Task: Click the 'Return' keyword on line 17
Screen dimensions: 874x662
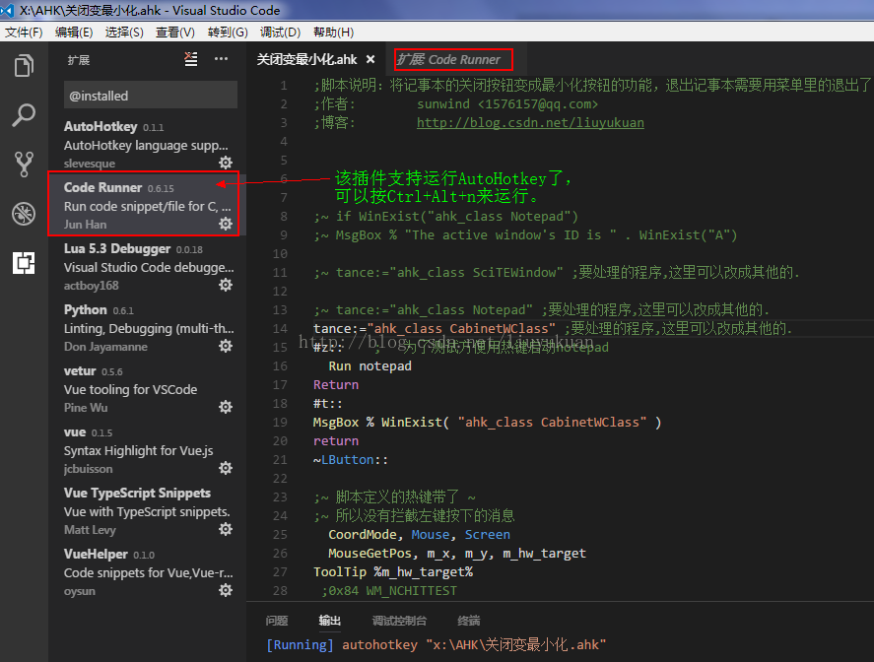Action: (336, 385)
